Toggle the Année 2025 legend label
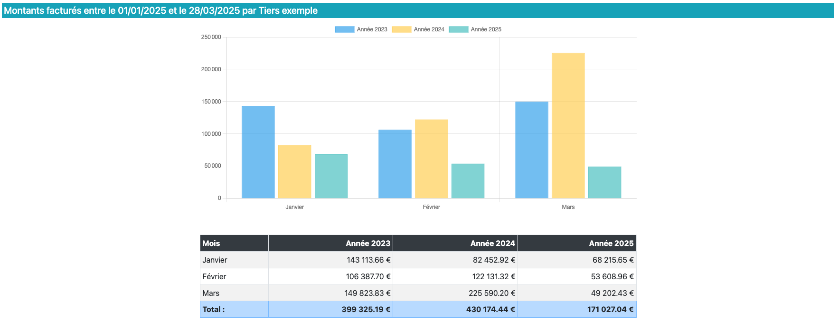Viewport: 838px width, 322px height. [486, 29]
